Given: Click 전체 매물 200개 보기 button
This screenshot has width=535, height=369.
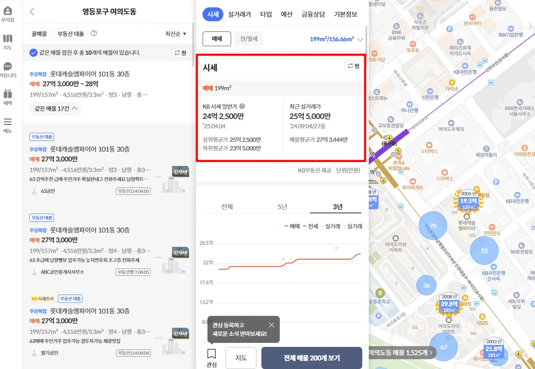Looking at the screenshot, I should [x=312, y=358].
